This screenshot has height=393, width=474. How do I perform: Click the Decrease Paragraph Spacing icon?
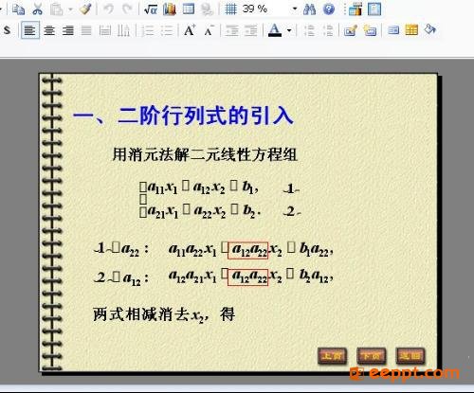coord(328,30)
